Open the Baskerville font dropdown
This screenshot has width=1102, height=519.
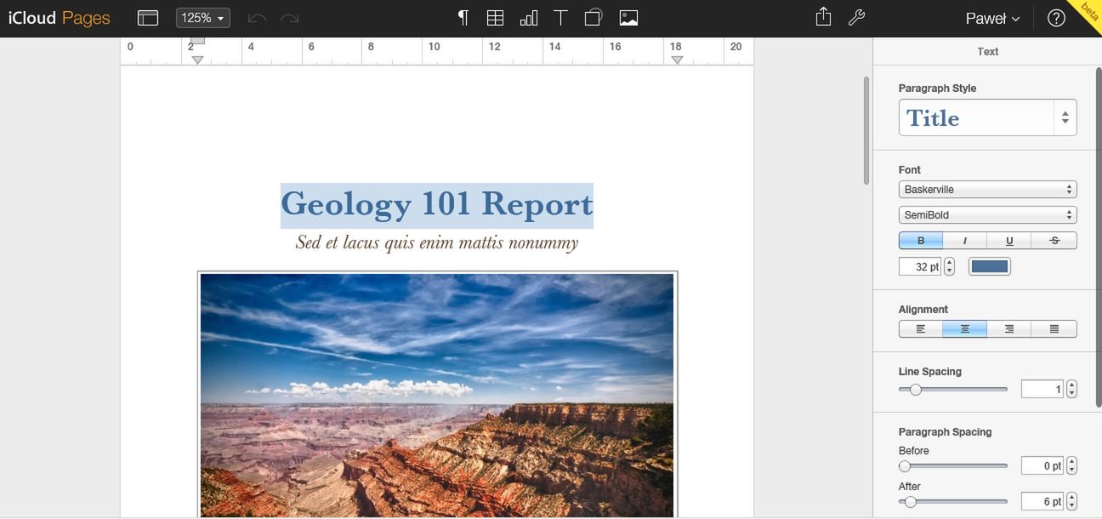click(987, 190)
